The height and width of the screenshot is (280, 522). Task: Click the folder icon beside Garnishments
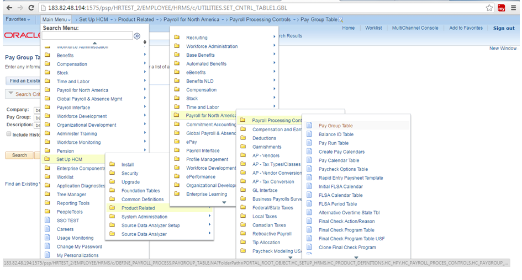243,146
